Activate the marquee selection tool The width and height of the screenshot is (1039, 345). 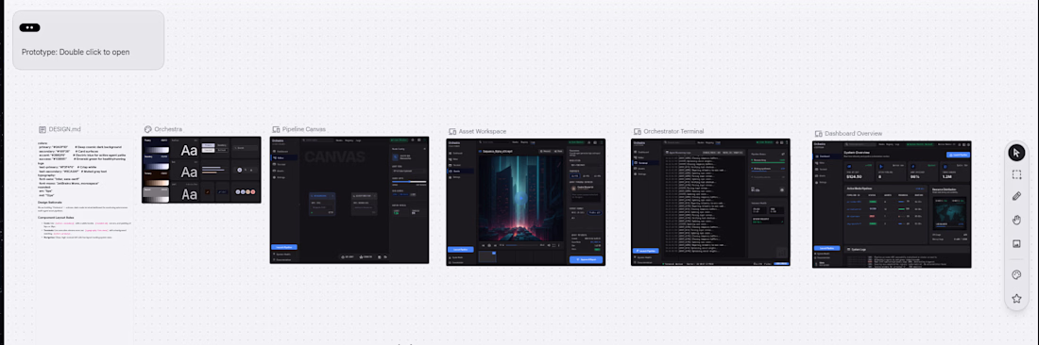(x=1016, y=174)
